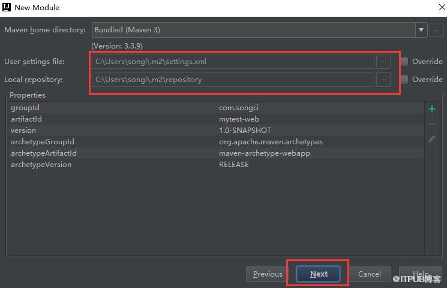The width and height of the screenshot is (447, 288).
Task: Cancel the New Module wizard
Action: click(370, 274)
